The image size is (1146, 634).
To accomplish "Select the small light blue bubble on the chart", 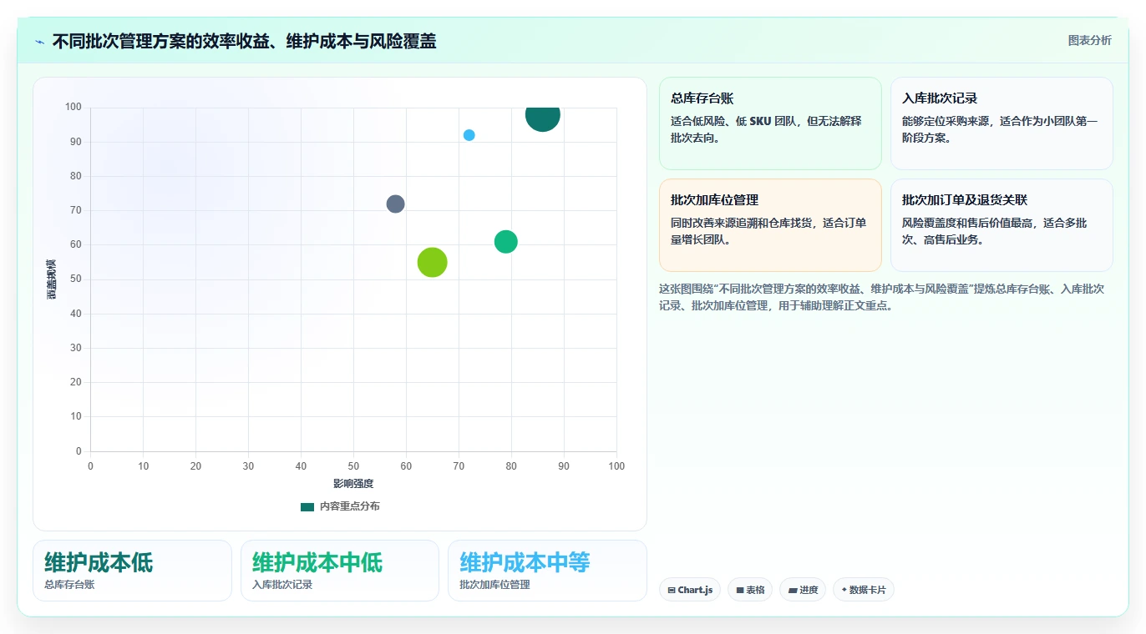I will 469,135.
